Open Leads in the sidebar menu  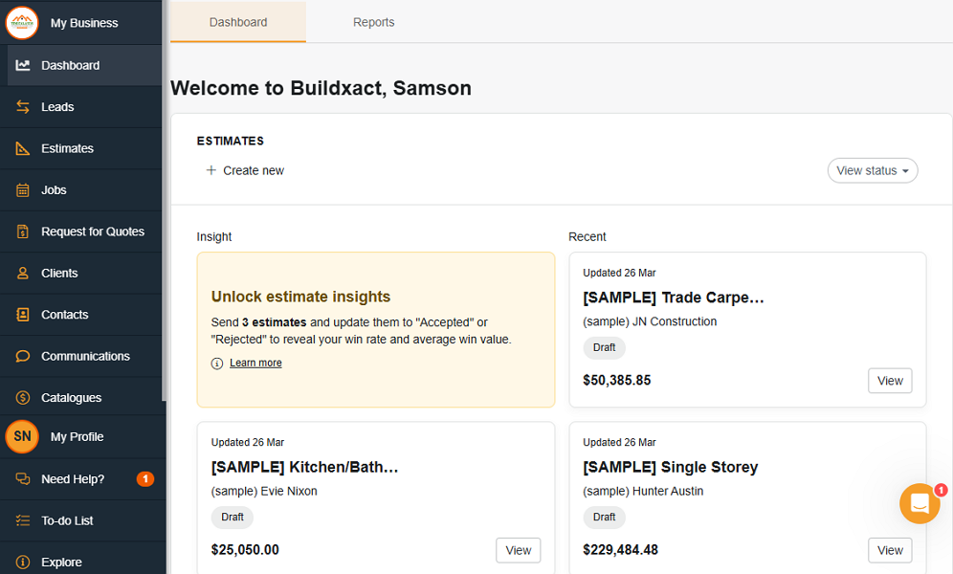tap(80, 107)
